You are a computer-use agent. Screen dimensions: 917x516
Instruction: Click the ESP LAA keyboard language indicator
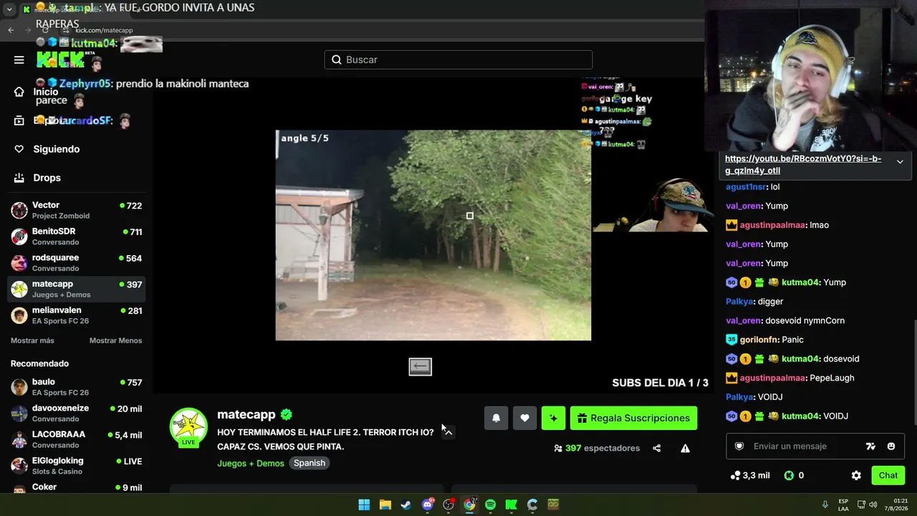843,505
